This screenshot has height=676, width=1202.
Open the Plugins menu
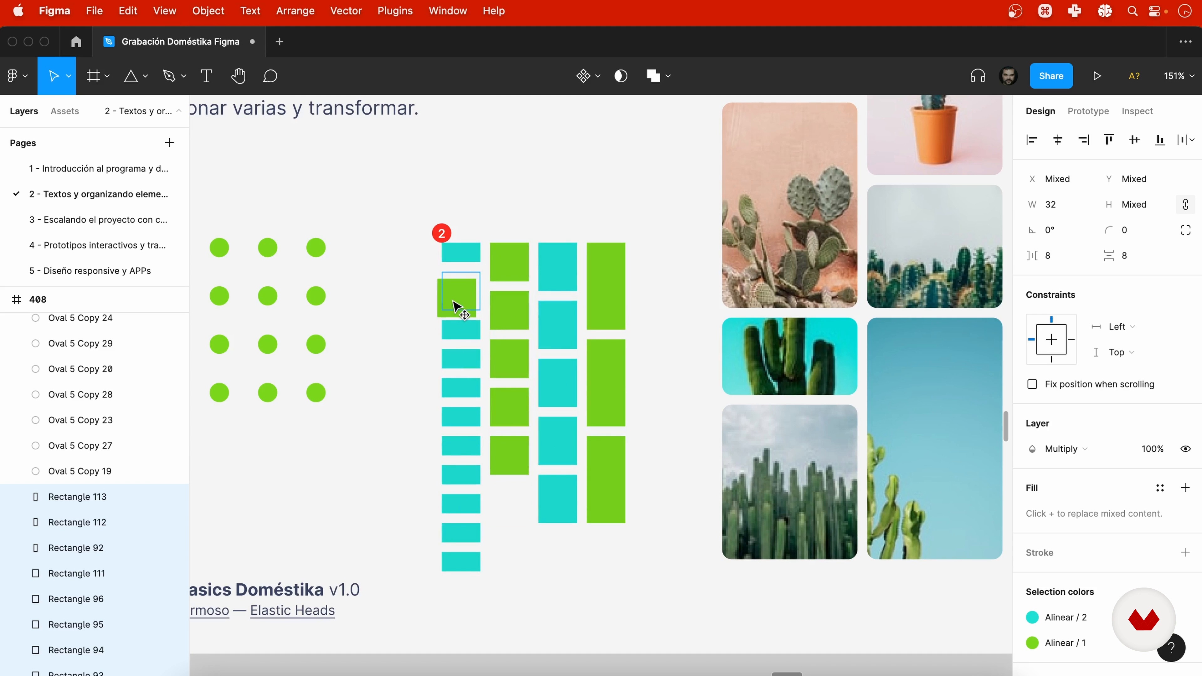pyautogui.click(x=395, y=11)
